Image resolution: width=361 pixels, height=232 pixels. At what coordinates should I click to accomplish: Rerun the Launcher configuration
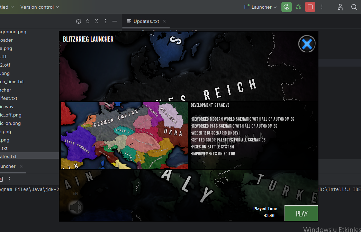click(286, 7)
